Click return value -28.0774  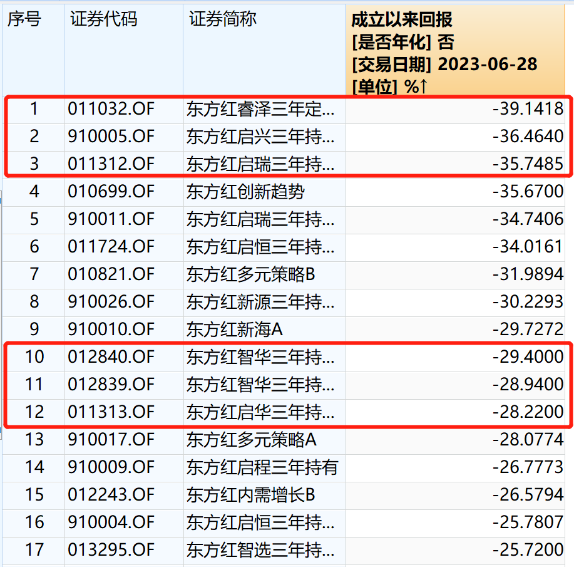528,439
